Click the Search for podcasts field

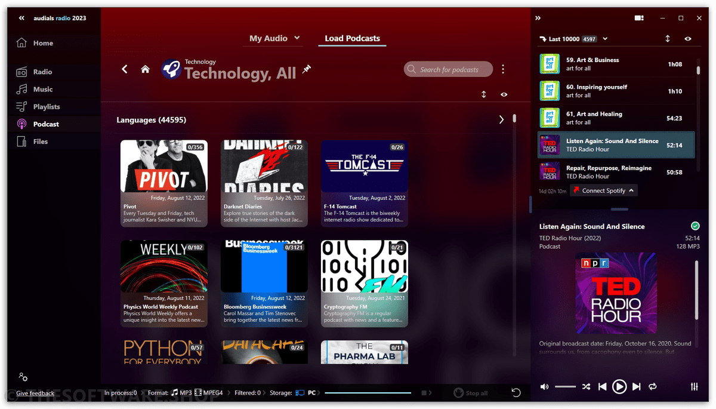click(x=448, y=69)
